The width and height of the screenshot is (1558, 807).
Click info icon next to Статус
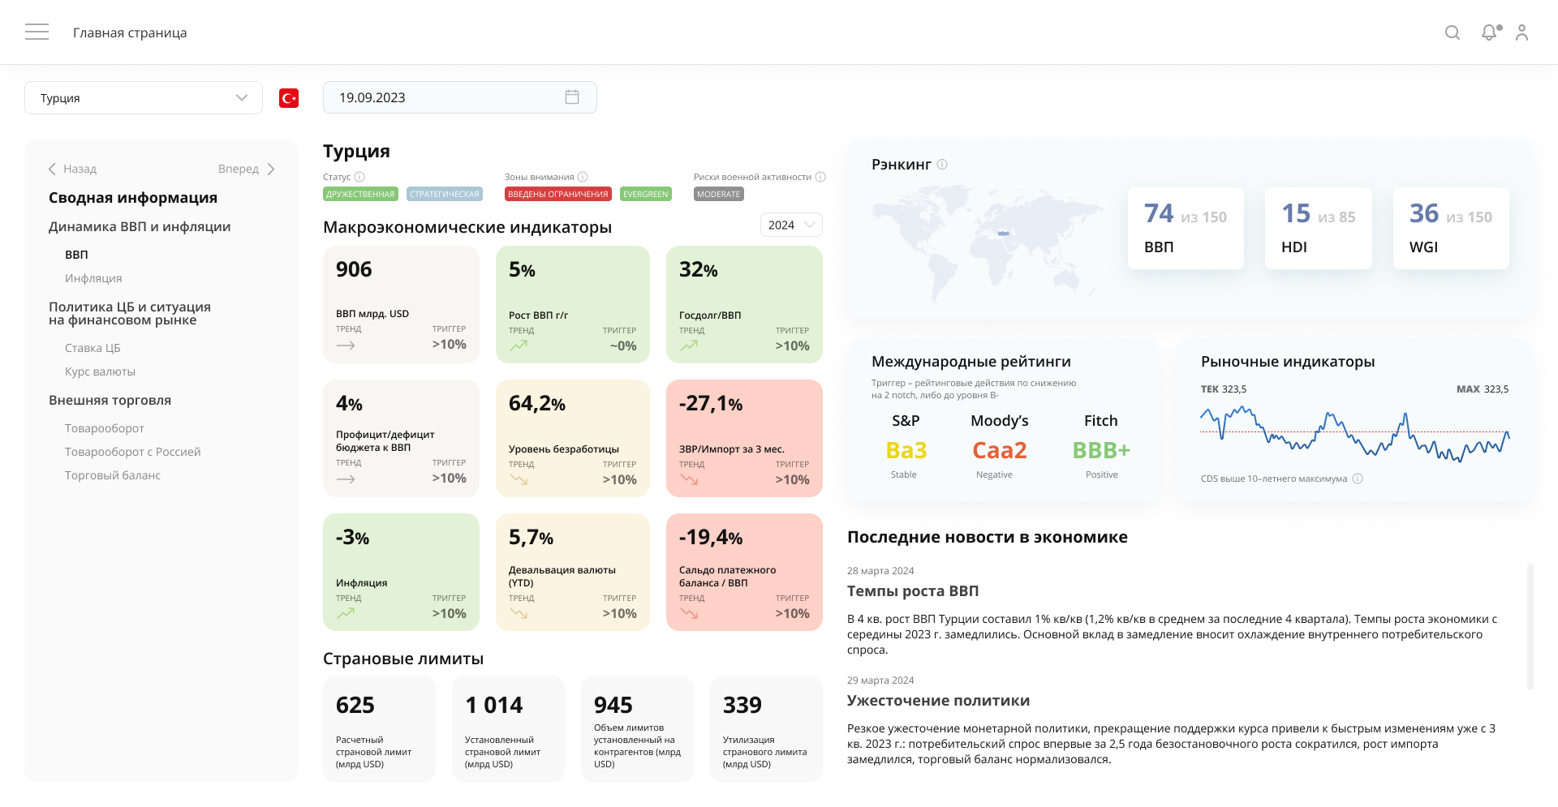pyautogui.click(x=359, y=177)
